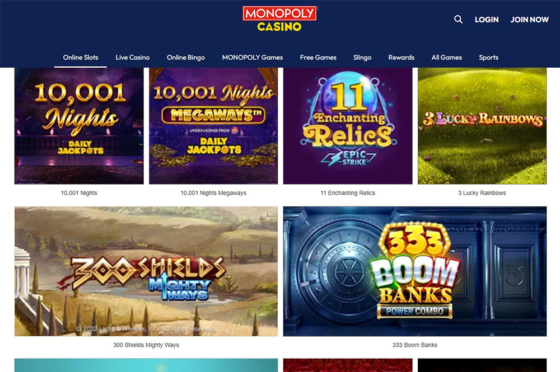Select the Online Slots tab
Screen dimensions: 560x372
point(80,58)
